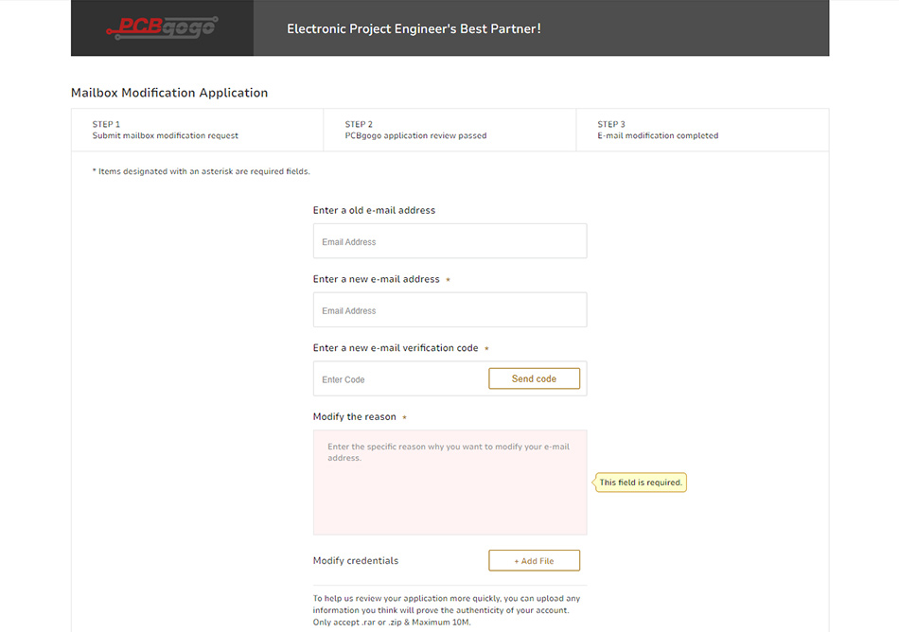Click the 'Enter a old e-mail address' label

(374, 210)
